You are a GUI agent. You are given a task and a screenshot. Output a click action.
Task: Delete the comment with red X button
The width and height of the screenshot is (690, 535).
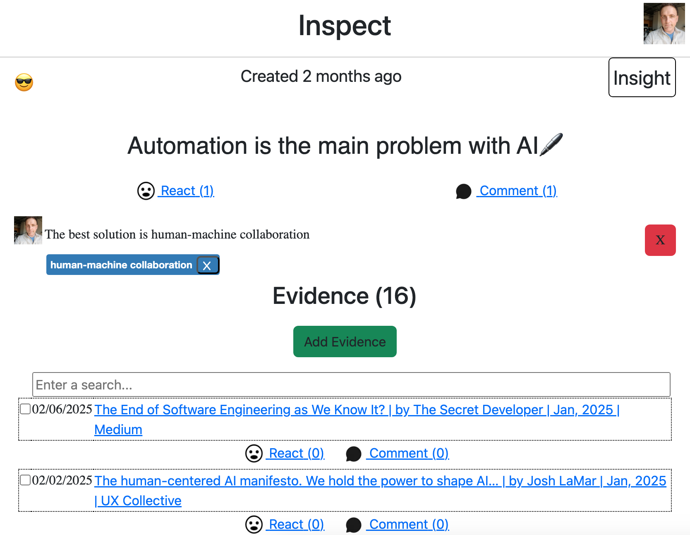(660, 240)
